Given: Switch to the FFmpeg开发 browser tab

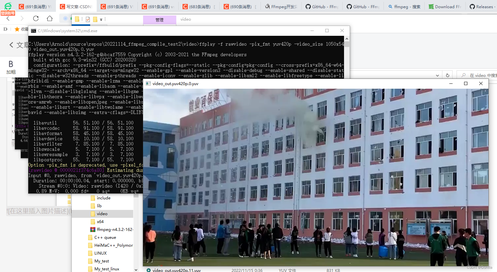Looking at the screenshot, I should (x=281, y=7).
